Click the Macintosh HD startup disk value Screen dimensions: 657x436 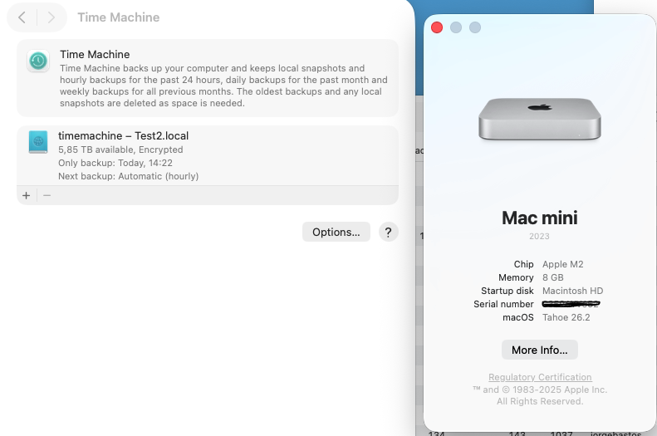573,291
